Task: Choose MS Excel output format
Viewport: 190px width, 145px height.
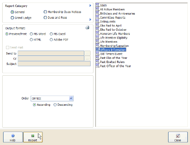Action: point(51,34)
